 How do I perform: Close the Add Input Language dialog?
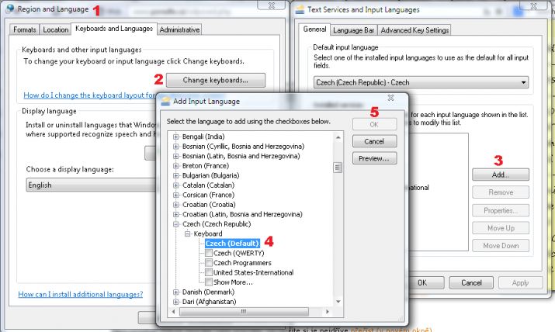(391, 98)
